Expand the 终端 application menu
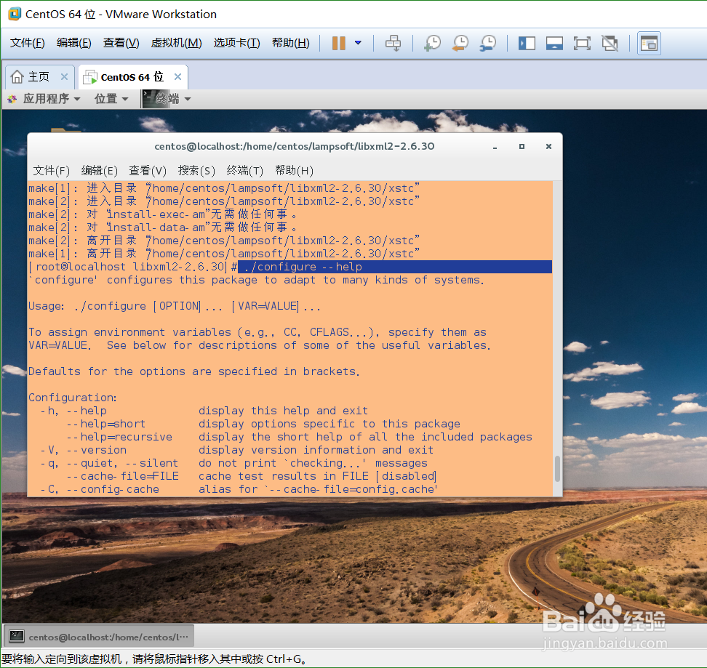 click(x=167, y=99)
